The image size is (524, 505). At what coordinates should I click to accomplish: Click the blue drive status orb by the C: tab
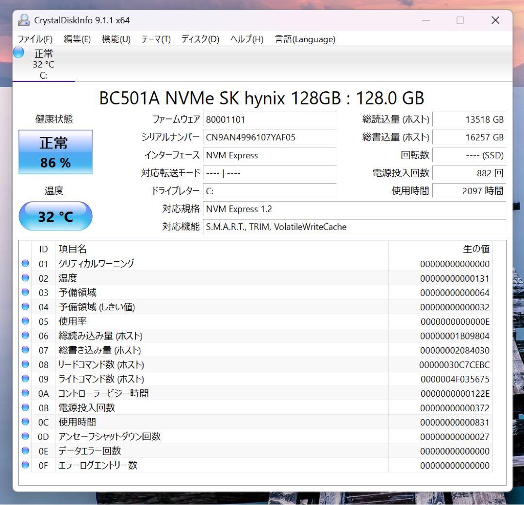[19, 52]
